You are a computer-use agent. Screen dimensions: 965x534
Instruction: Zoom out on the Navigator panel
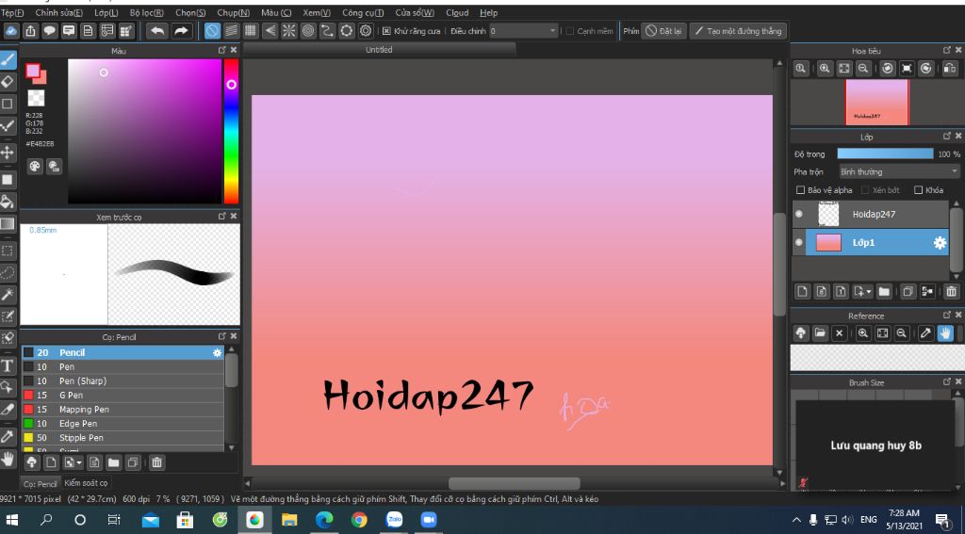(x=863, y=69)
